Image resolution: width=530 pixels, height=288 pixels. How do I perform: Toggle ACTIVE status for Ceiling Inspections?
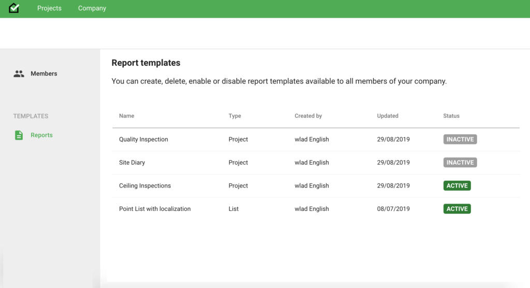(x=457, y=186)
